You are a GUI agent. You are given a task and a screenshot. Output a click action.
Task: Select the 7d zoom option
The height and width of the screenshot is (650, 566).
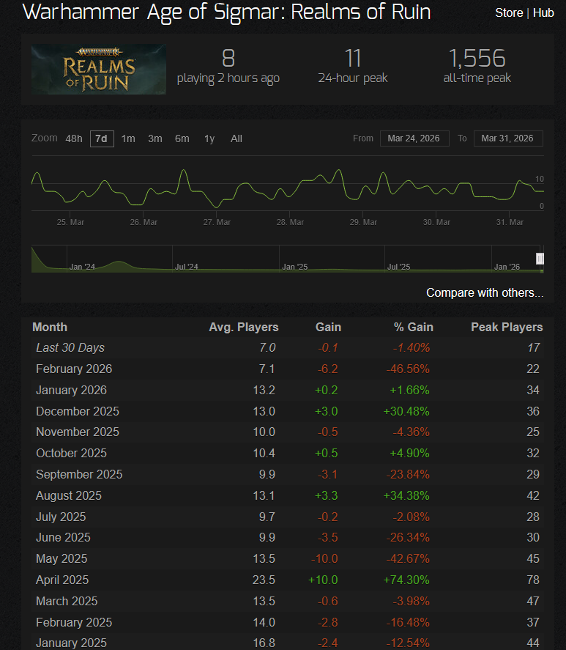tap(102, 139)
